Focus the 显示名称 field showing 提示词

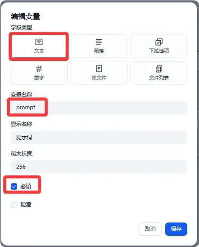pyautogui.click(x=99, y=137)
